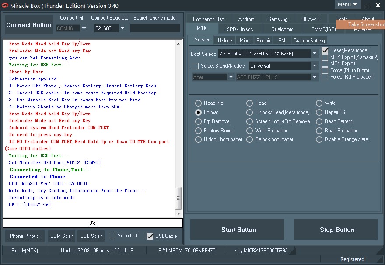Uncheck the USBCable checkbox

[x=150, y=236]
